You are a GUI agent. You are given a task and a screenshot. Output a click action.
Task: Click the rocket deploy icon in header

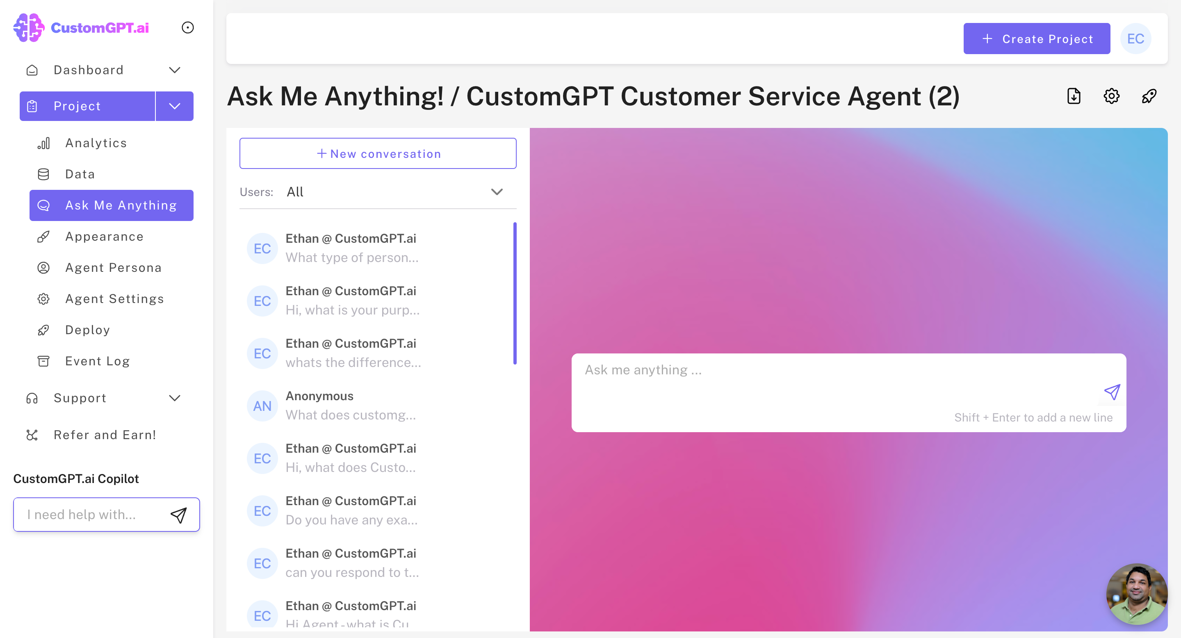[x=1149, y=96]
